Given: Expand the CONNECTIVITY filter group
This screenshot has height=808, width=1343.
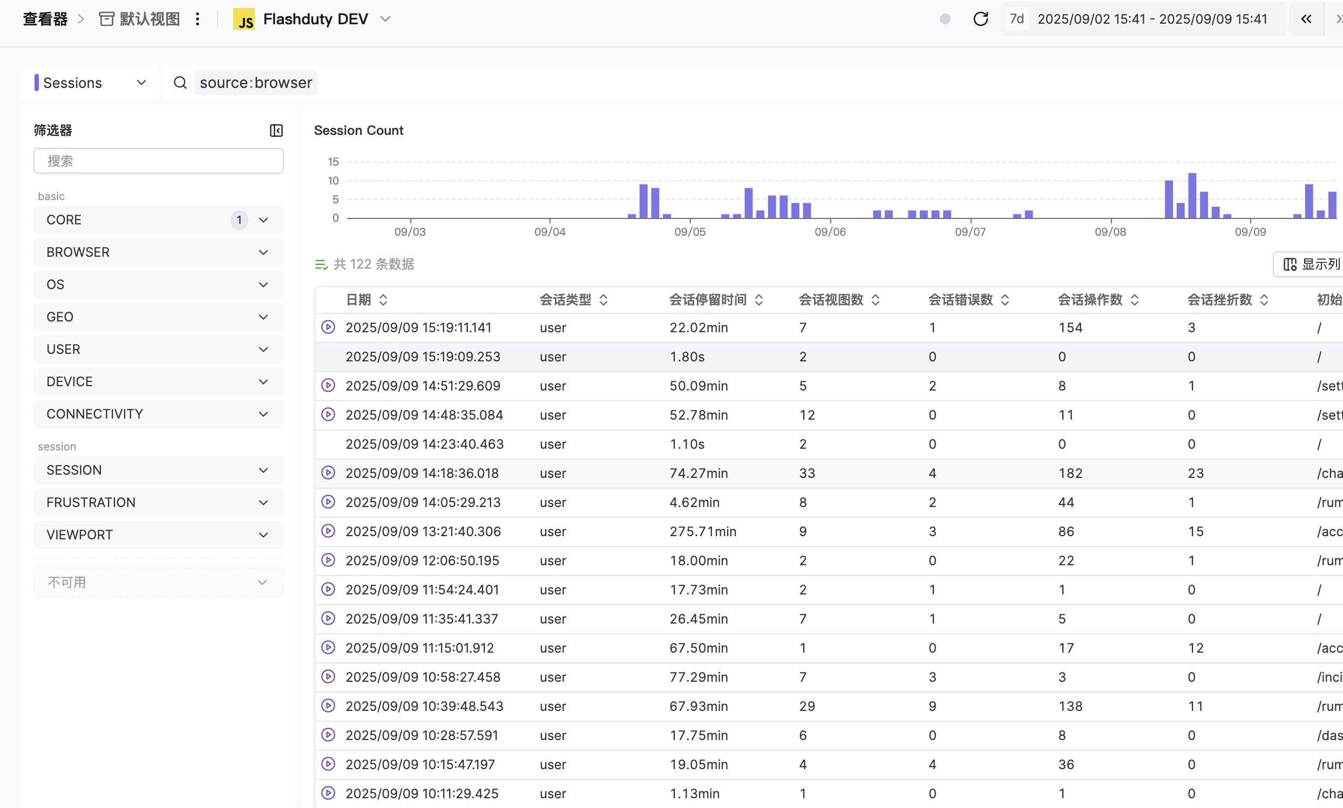Looking at the screenshot, I should click(x=159, y=414).
